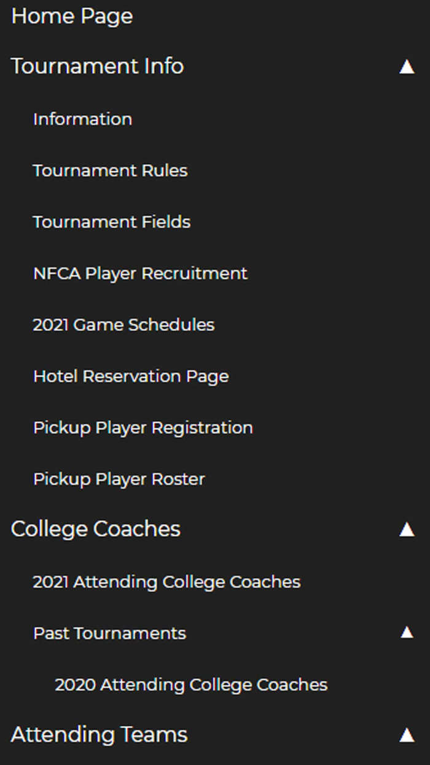Open 2021 Game Schedules
This screenshot has width=430, height=765.
click(x=123, y=325)
